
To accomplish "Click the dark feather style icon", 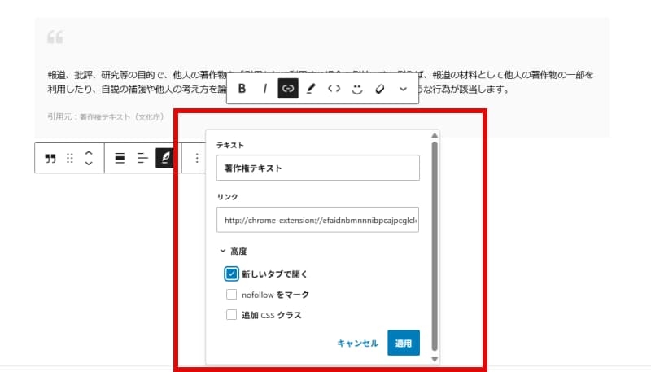I will tap(165, 158).
